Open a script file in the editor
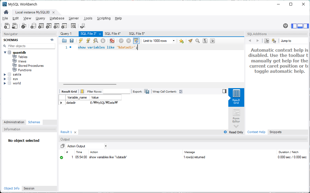 [x=64, y=41]
